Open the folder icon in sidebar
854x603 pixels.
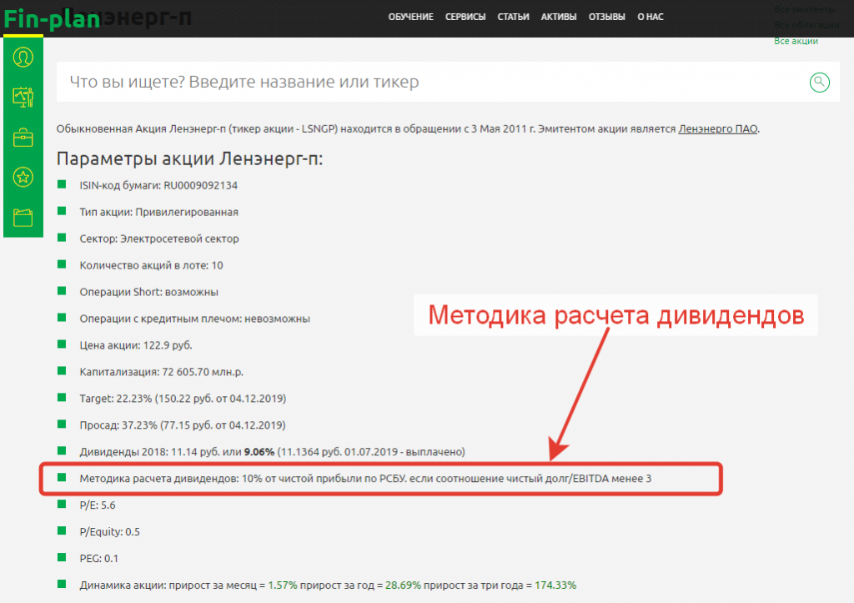tap(23, 218)
